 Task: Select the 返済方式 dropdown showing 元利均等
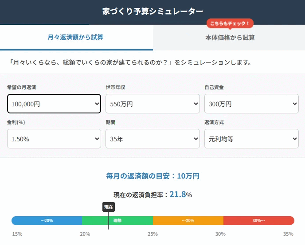click(x=251, y=139)
